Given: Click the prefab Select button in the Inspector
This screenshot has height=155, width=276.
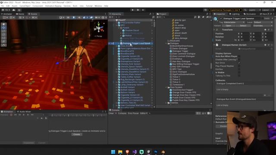Looking at the screenshot, I should click(x=243, y=26).
